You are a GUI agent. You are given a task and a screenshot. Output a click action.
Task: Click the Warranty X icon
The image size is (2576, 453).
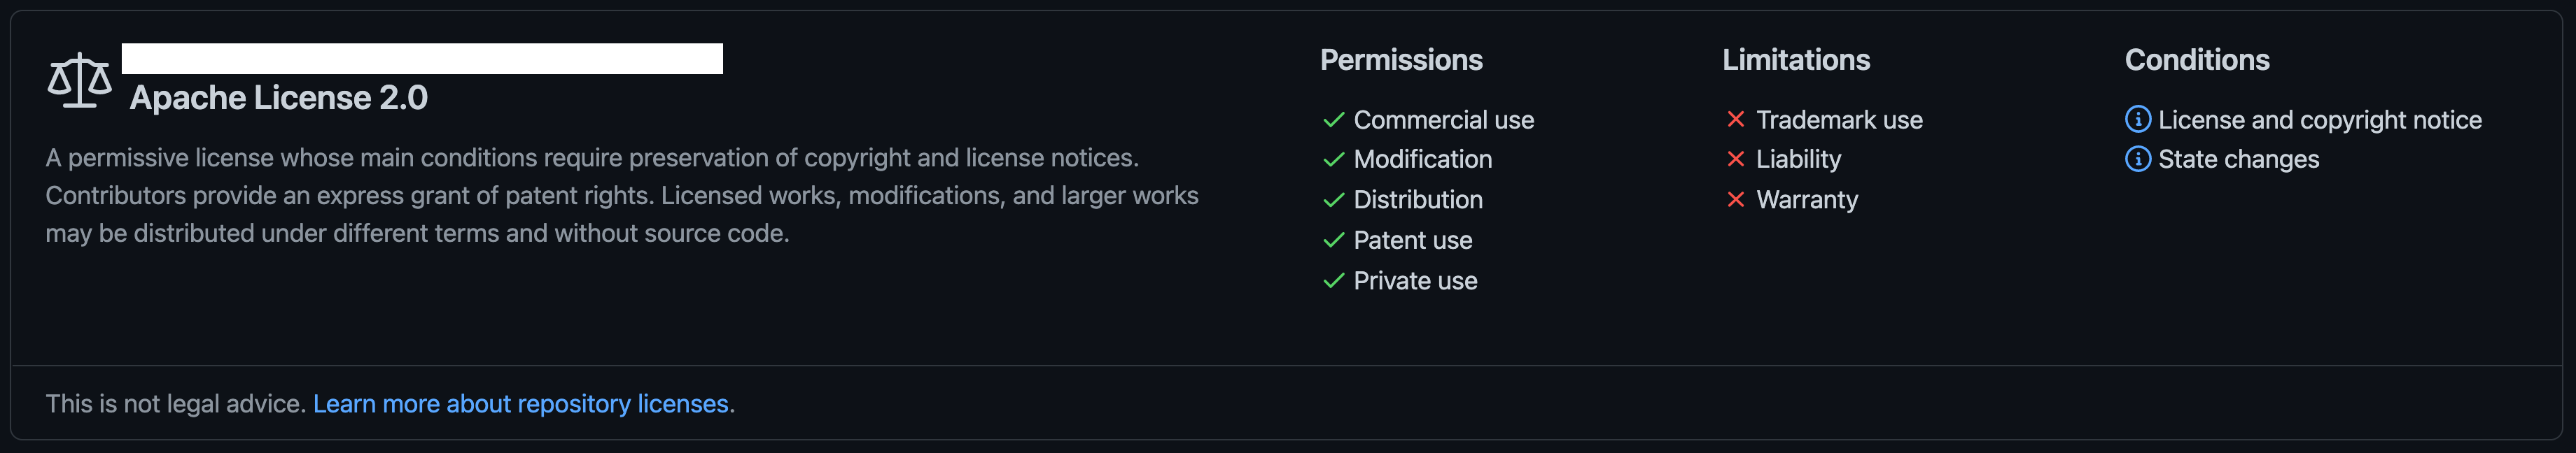pyautogui.click(x=1735, y=201)
